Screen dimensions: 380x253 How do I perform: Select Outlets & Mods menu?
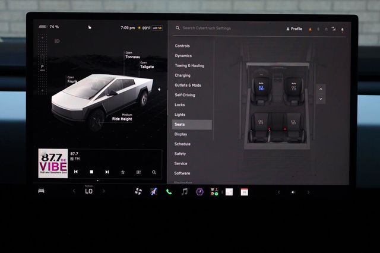[x=188, y=86]
